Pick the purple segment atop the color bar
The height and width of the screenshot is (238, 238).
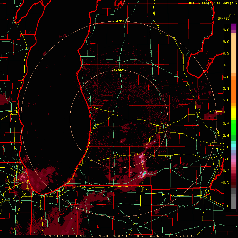coord(234,26)
